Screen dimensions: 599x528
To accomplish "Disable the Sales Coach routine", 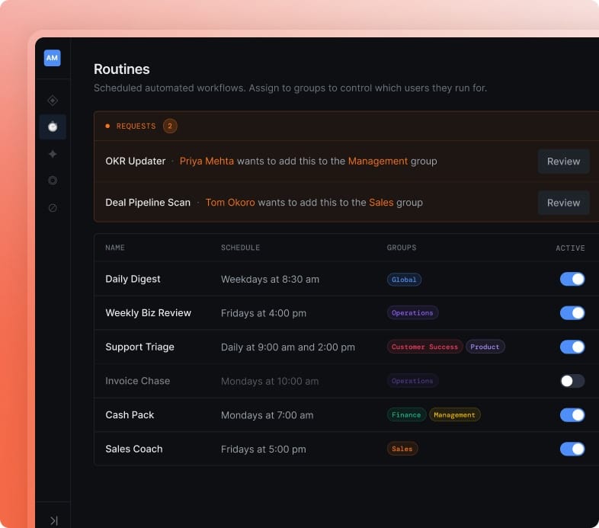I will pyautogui.click(x=572, y=449).
